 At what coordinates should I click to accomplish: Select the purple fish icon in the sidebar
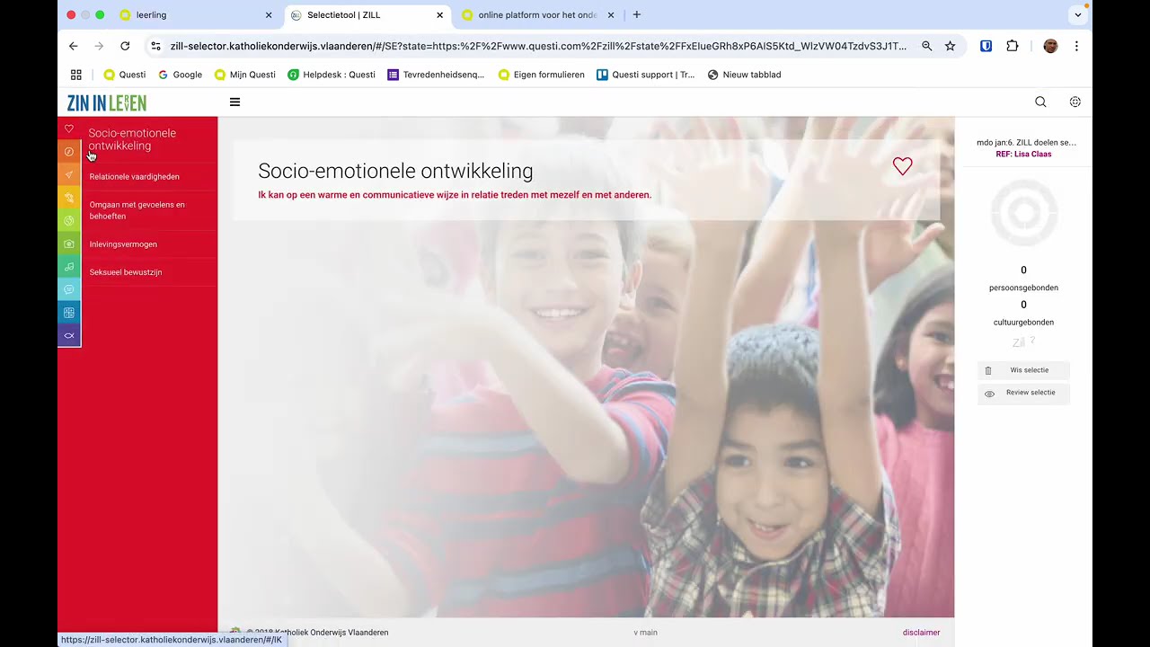pyautogui.click(x=69, y=335)
